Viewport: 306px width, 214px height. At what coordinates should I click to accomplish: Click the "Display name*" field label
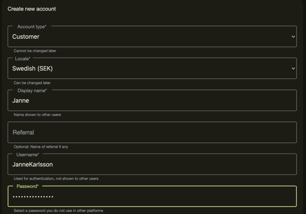tap(32, 91)
